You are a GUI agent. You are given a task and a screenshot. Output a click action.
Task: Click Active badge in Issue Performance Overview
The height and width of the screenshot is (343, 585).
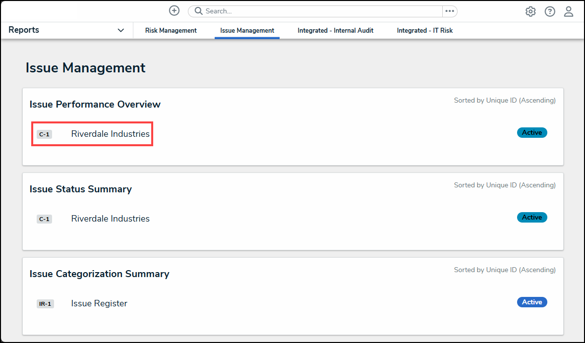[532, 133]
